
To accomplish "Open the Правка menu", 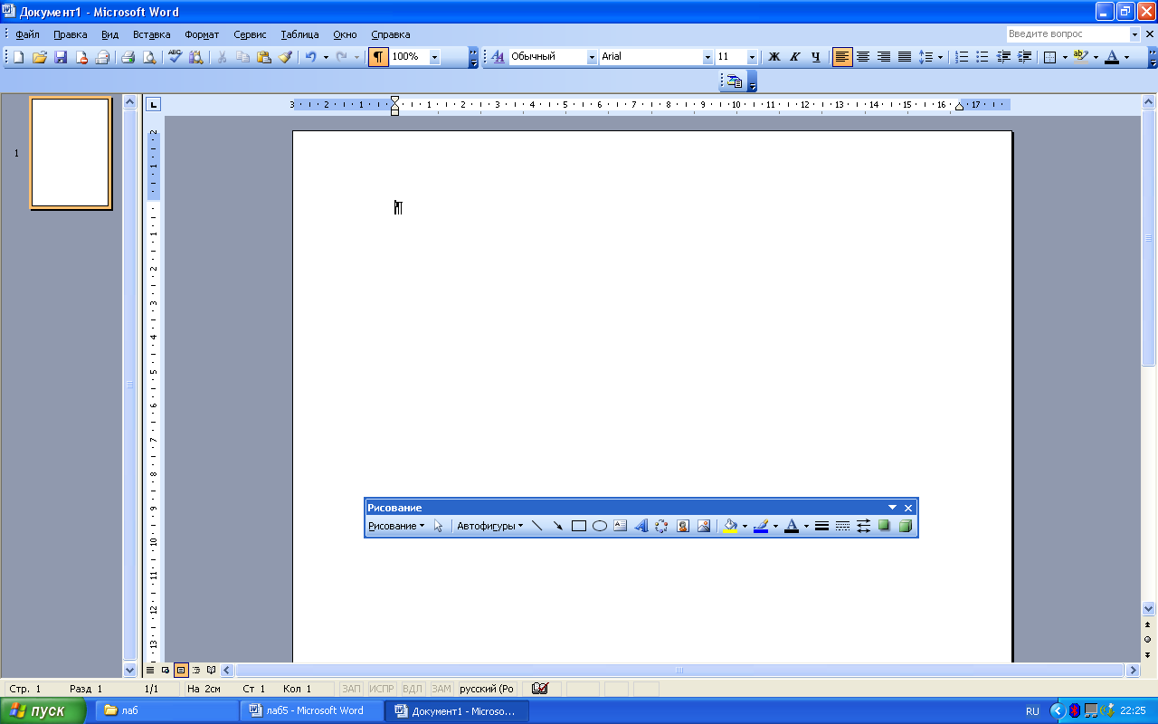I will tap(71, 34).
